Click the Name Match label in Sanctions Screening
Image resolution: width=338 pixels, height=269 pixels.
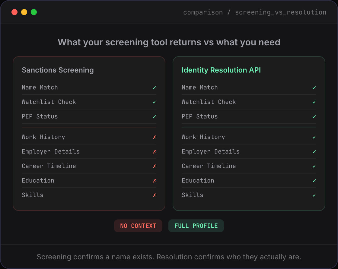coord(40,87)
